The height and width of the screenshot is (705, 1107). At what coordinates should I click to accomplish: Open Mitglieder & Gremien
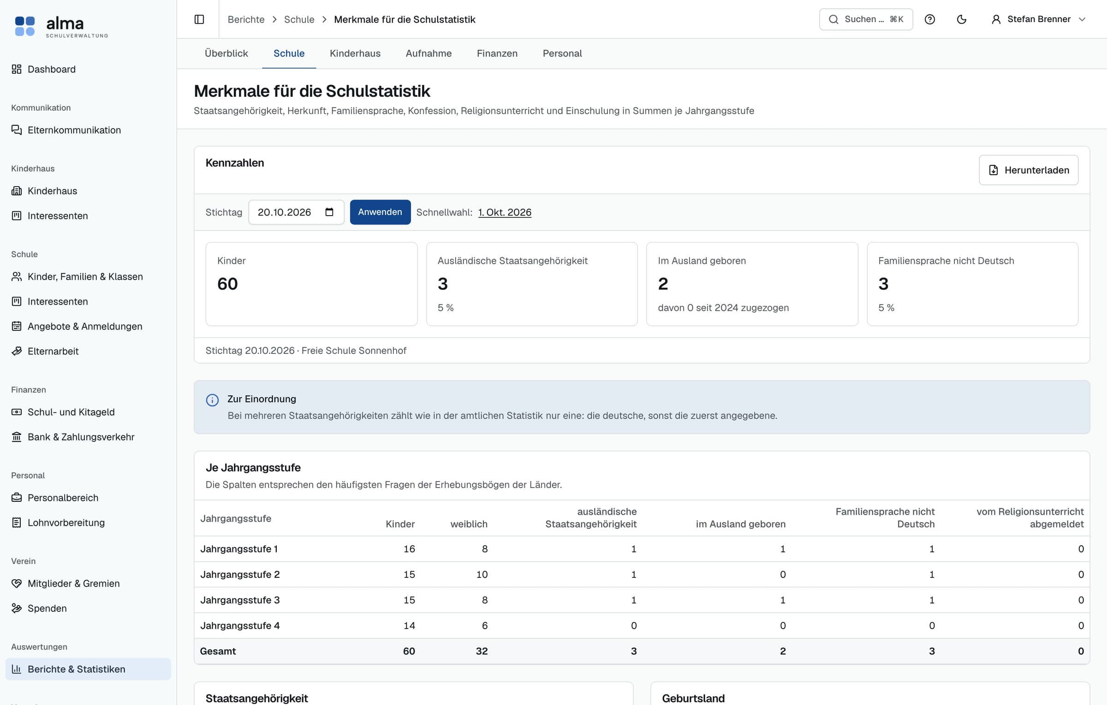point(88,583)
